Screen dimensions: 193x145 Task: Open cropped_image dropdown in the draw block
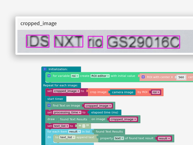(x=123, y=119)
